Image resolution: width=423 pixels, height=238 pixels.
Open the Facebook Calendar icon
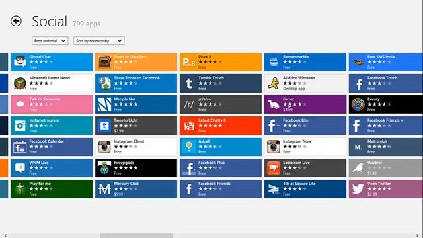tap(20, 147)
